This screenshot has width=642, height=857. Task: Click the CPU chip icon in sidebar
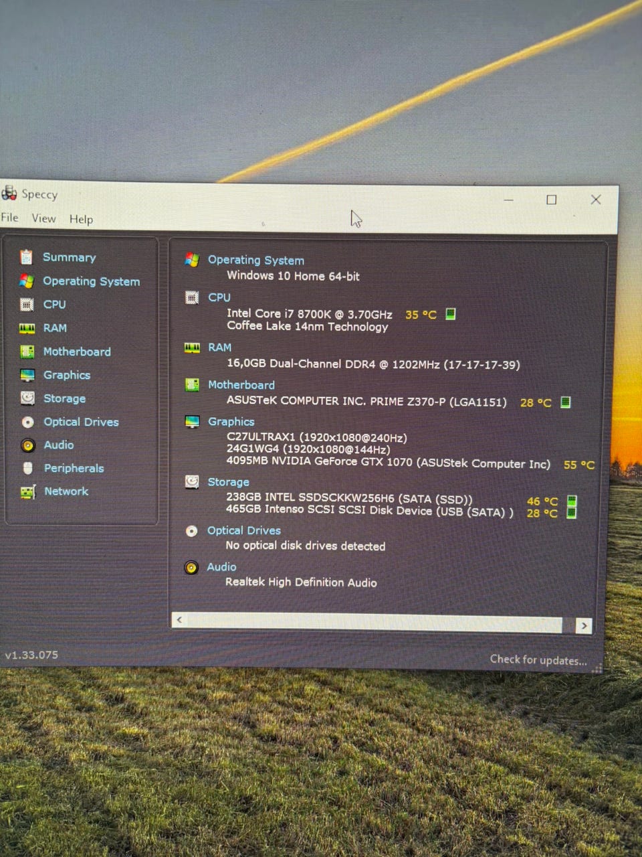27,305
